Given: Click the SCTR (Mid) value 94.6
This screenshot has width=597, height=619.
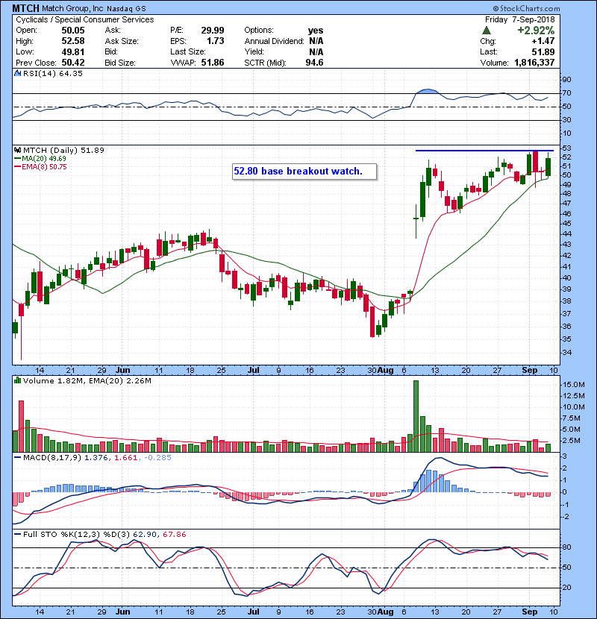Looking at the screenshot, I should 314,63.
